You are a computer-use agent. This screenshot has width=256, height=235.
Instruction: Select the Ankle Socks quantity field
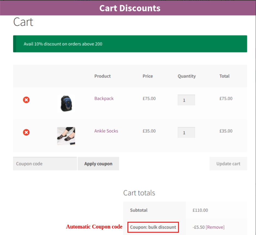click(x=186, y=132)
